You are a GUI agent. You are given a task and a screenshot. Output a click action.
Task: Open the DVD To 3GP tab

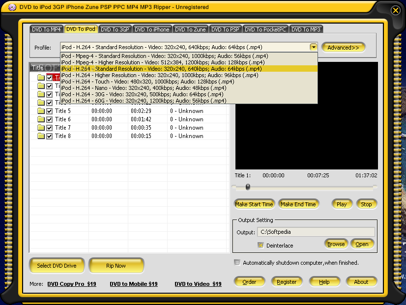tap(115, 29)
